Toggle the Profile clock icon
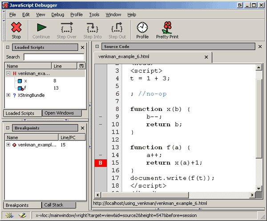The image size is (267, 221). click(x=142, y=28)
